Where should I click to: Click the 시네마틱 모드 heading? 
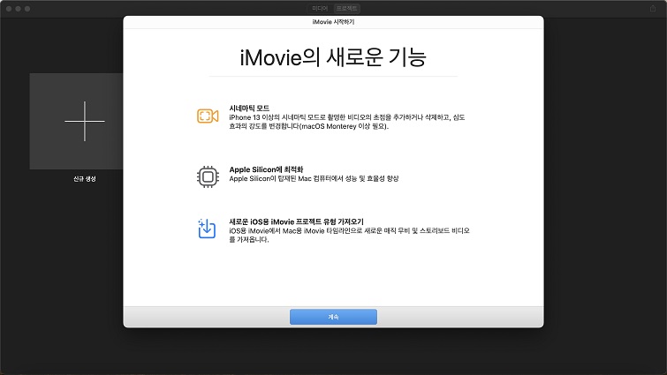(x=249, y=108)
